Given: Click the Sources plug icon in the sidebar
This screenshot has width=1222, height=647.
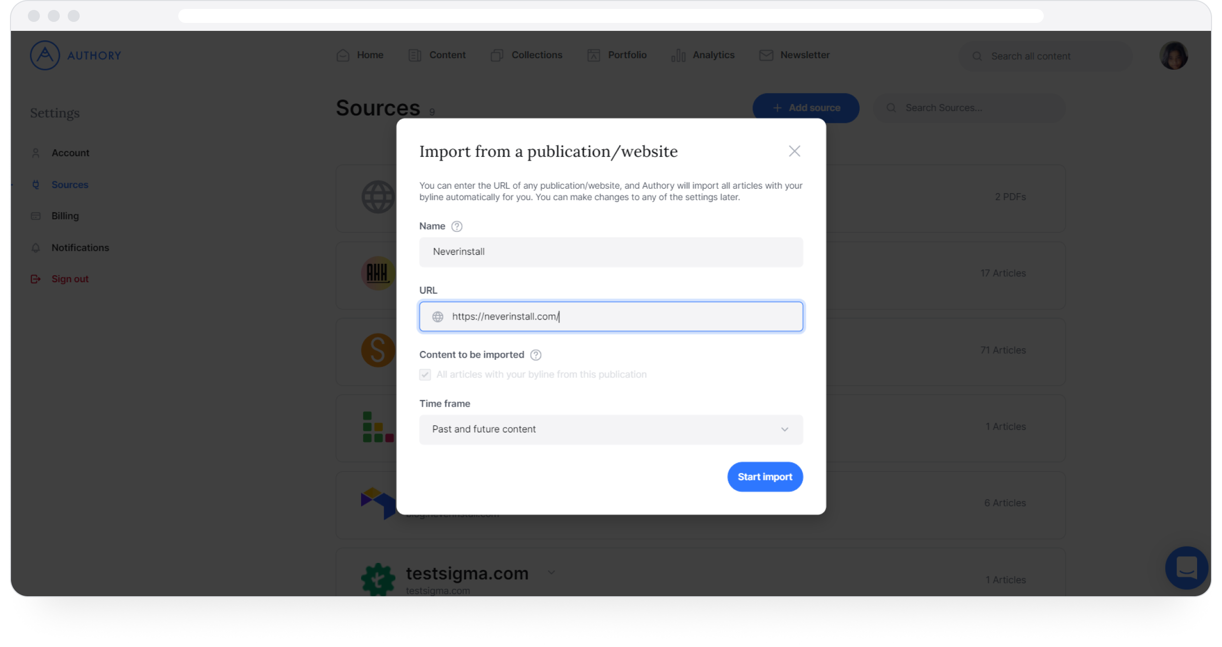Looking at the screenshot, I should (36, 185).
